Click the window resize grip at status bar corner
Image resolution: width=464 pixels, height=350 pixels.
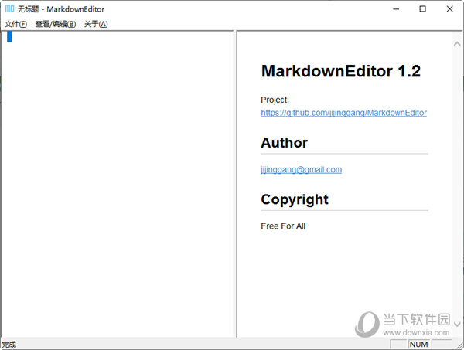coord(459,345)
